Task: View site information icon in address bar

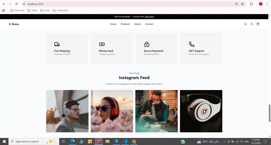Action: (24, 4)
